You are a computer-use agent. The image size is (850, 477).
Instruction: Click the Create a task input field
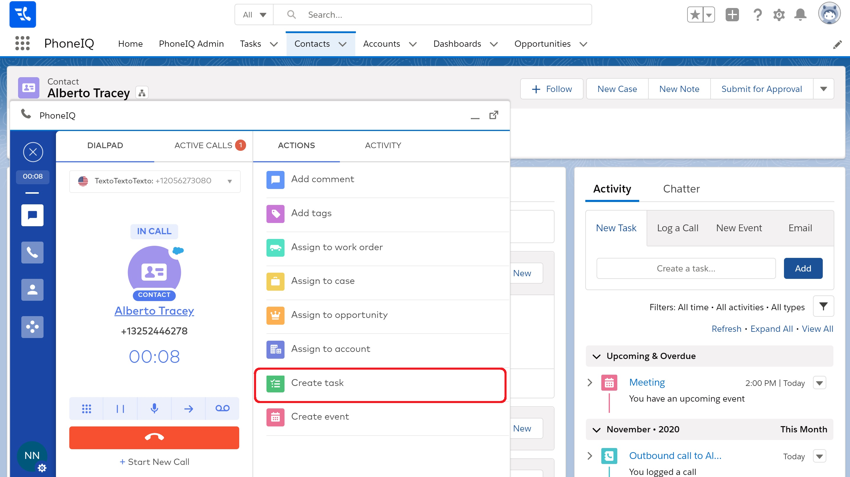[x=686, y=268]
